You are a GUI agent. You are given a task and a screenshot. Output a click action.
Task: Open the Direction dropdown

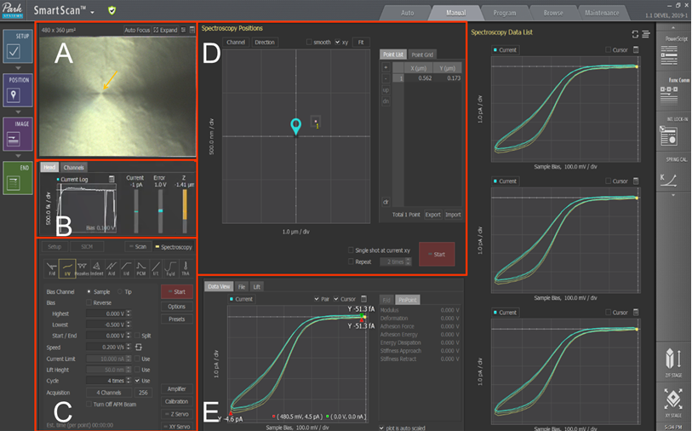(x=265, y=42)
